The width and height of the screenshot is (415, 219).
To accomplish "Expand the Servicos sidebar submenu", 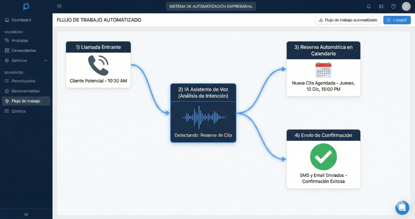I will pyautogui.click(x=45, y=60).
